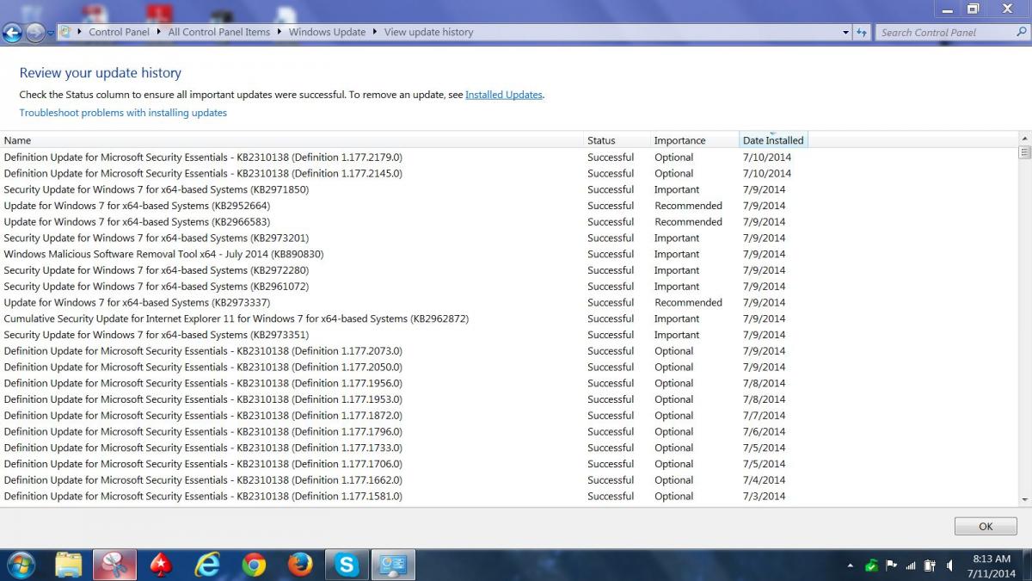The width and height of the screenshot is (1032, 581).
Task: Select the Definition 1.177.1662.0 update row
Action: pyautogui.click(x=509, y=480)
